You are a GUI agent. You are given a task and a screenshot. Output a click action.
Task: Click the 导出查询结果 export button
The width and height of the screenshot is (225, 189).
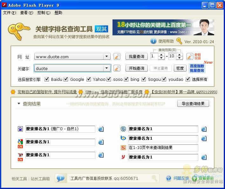pos(193,103)
